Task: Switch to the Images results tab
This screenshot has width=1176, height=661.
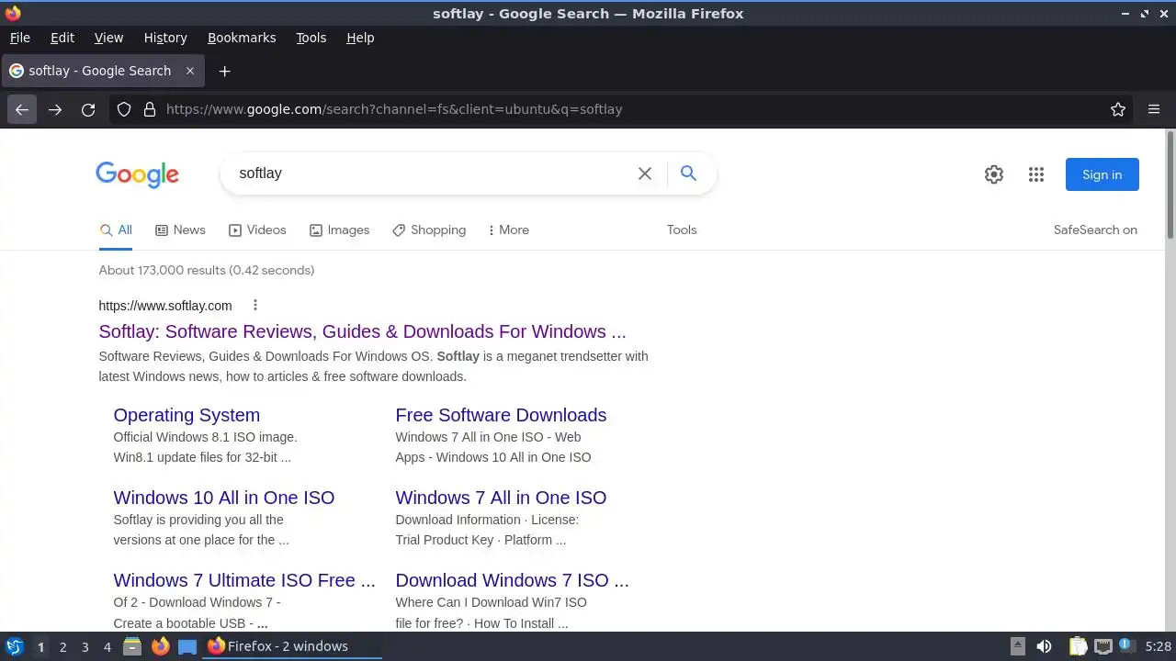Action: coord(339,230)
